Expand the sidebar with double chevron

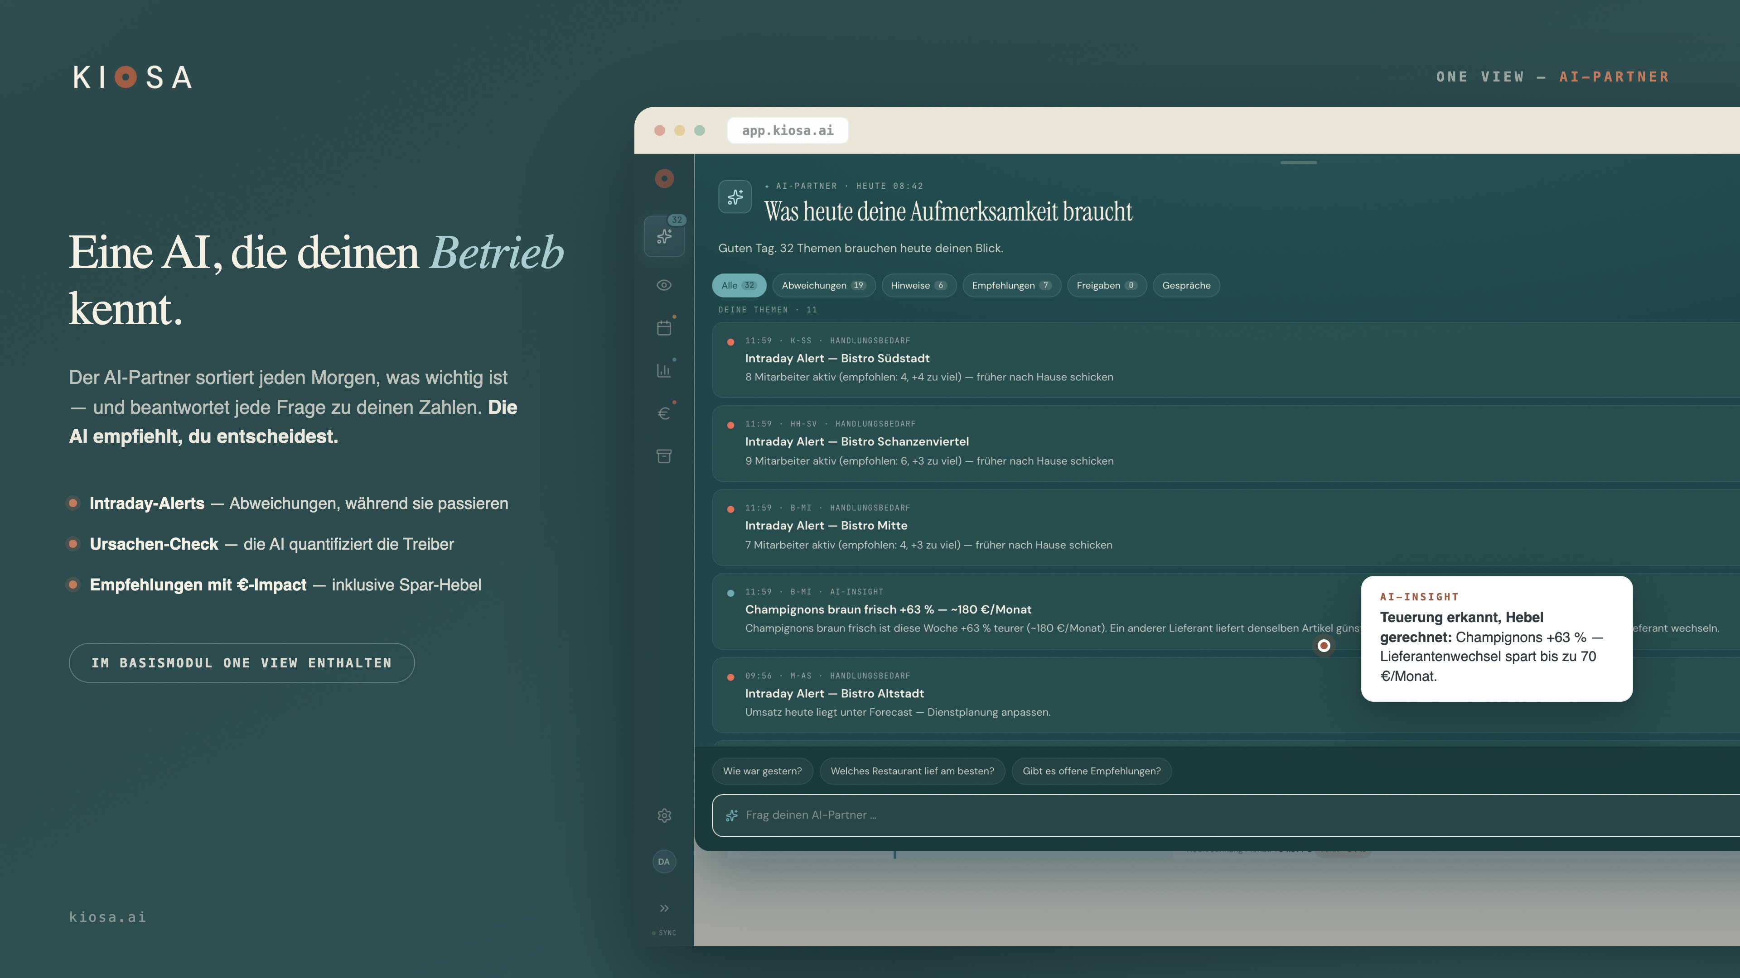click(x=664, y=908)
